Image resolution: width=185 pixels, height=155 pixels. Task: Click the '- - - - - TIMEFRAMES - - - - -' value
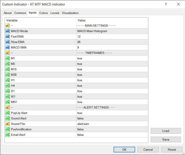tap(95, 53)
